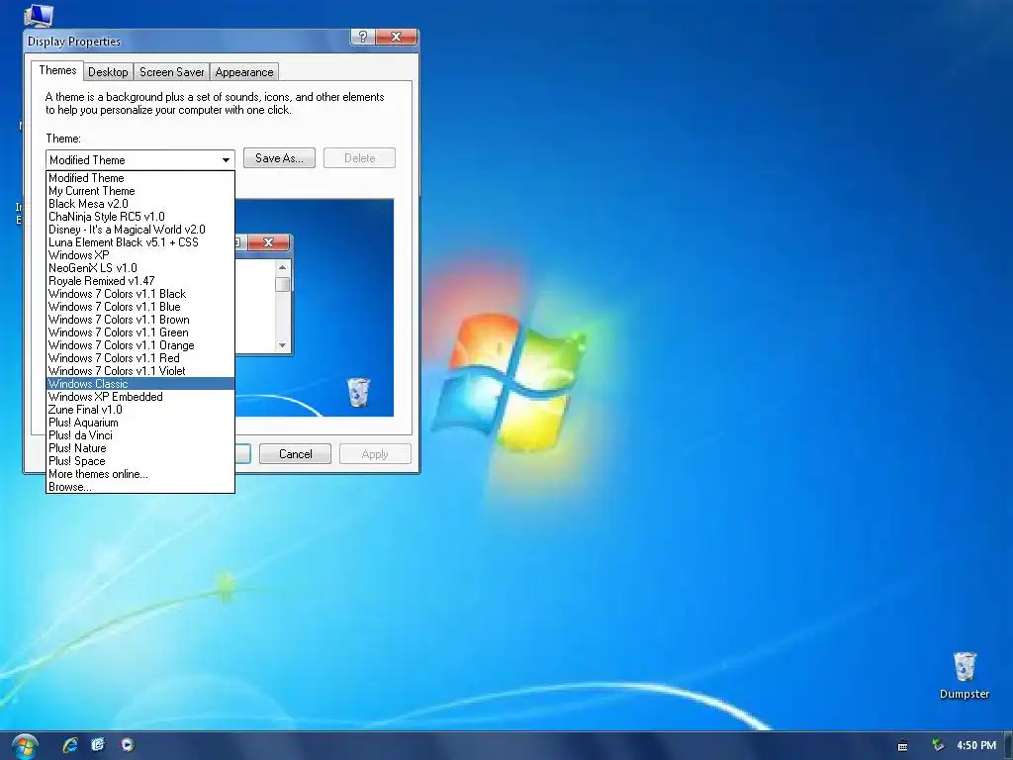Select ChaNinja Style RC5 v1.0 theme
Screen dimensions: 1013x760
140,217
